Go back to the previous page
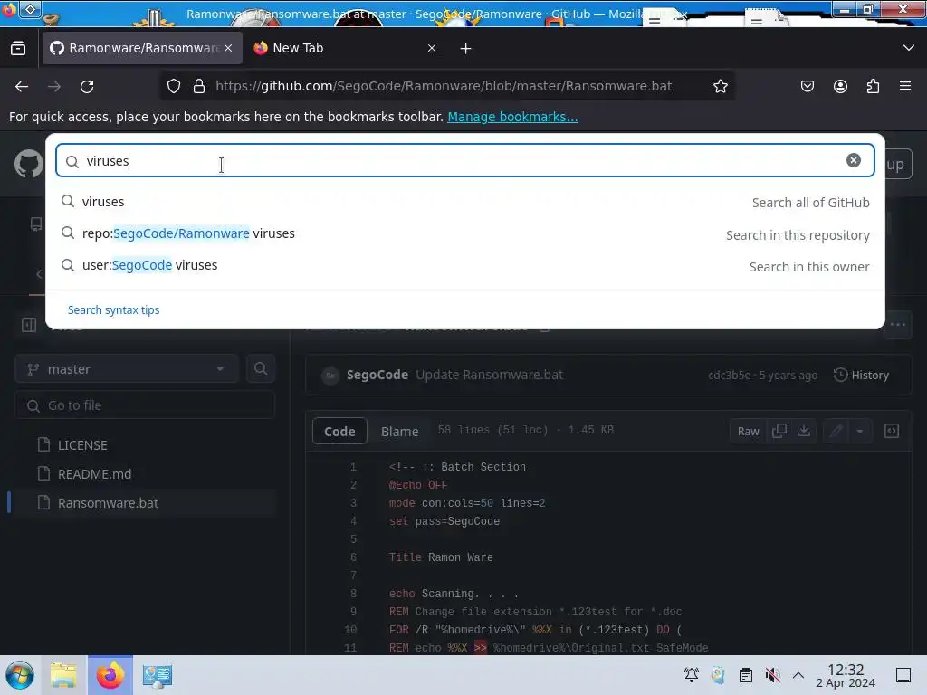This screenshot has height=695, width=927. 22,86
